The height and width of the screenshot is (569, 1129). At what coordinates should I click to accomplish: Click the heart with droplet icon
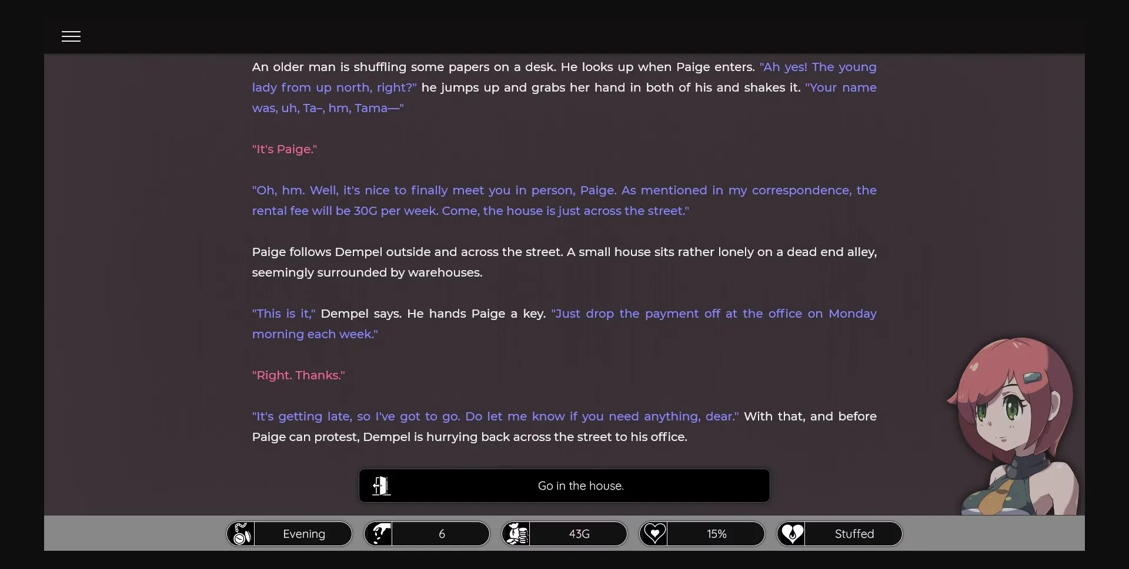(x=791, y=534)
